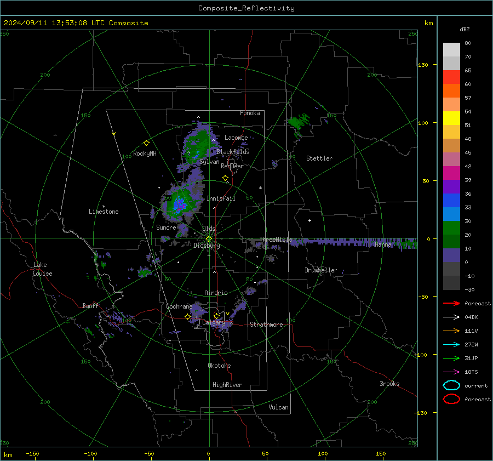This screenshot has width=493, height=461.
Task: Click the Lake Louise label
Action: [42, 269]
